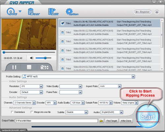Adjust the preview volume slider

(44, 58)
